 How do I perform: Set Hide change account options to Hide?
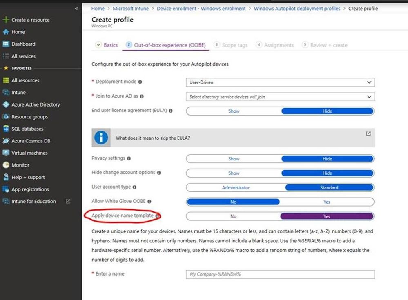(327, 173)
